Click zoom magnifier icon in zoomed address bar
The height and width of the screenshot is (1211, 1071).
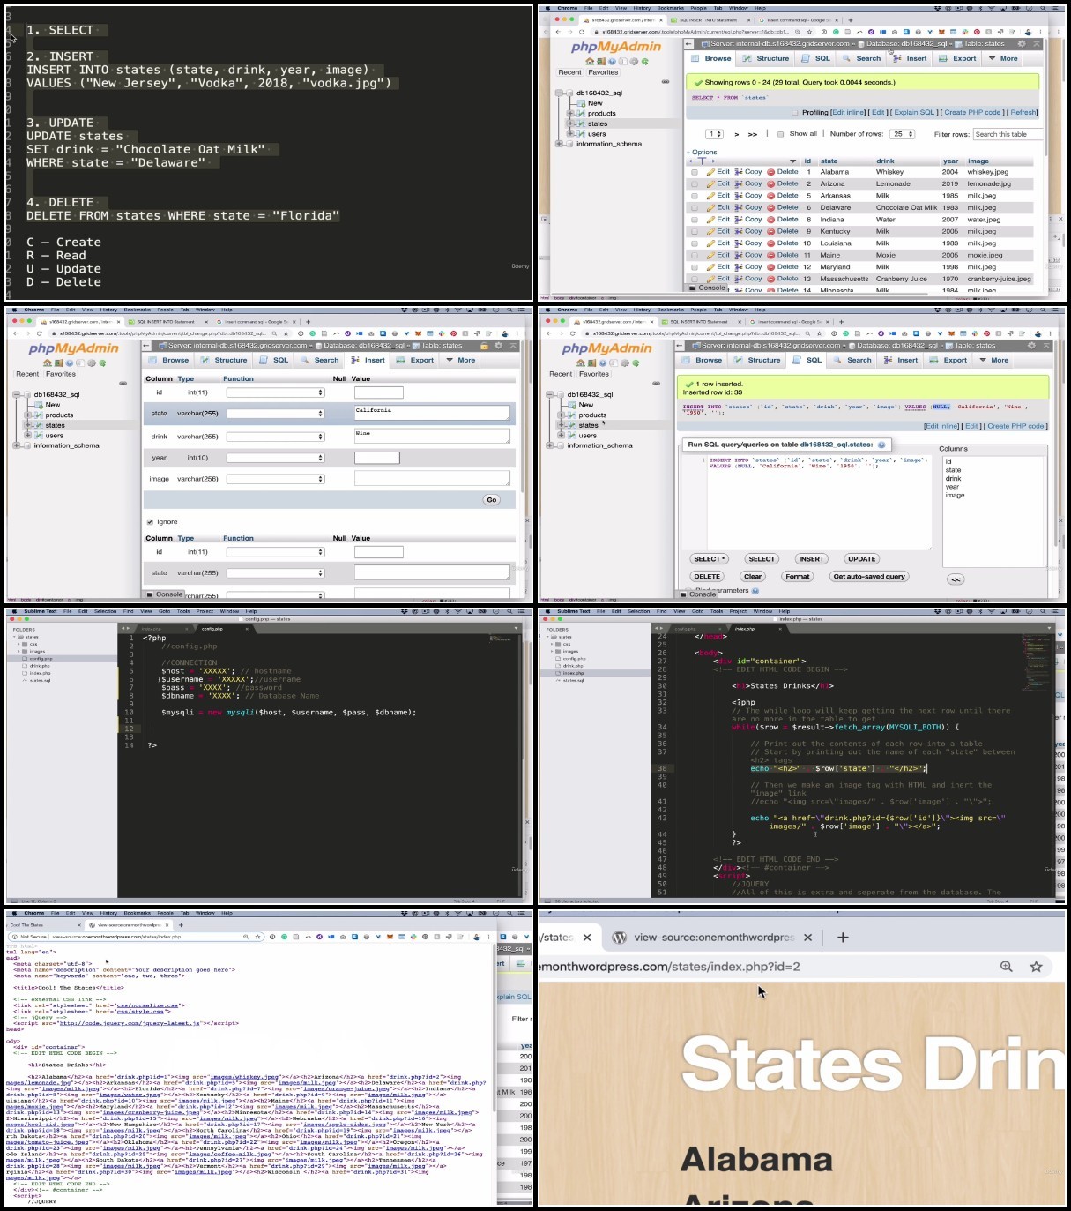[x=1006, y=967]
